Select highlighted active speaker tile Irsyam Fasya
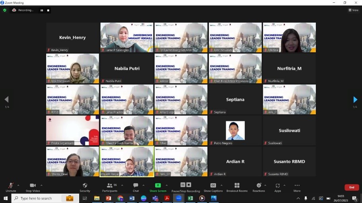 [x=127, y=162]
